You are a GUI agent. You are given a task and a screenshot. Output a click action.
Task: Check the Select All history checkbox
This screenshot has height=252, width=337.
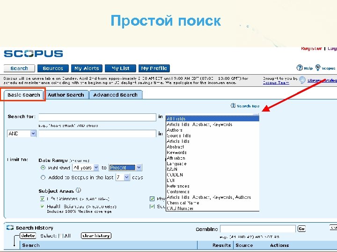[x=61, y=236]
